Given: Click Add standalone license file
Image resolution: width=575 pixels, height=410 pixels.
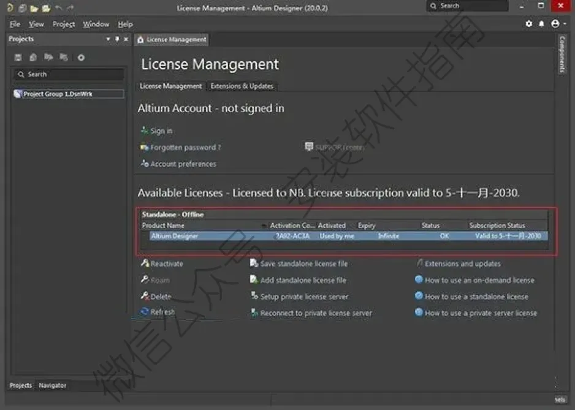Looking at the screenshot, I should point(303,280).
